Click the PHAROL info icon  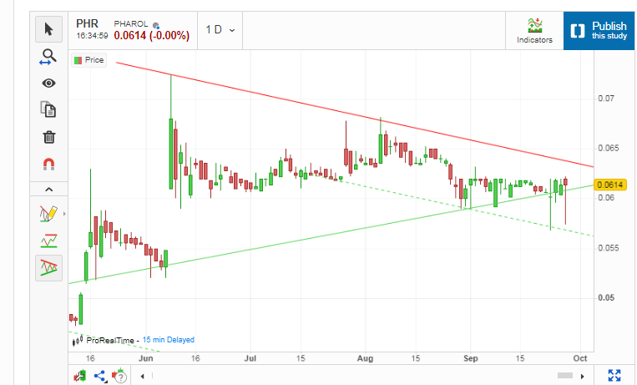point(156,26)
